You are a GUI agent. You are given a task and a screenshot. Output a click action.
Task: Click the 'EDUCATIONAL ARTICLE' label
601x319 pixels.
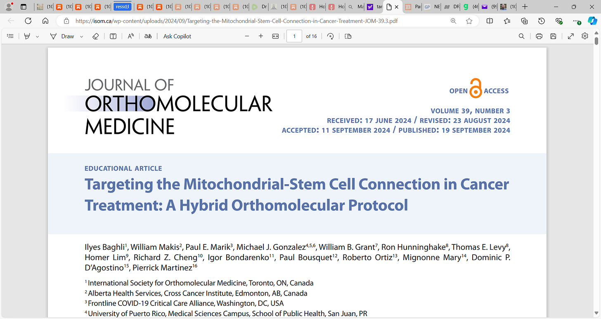(123, 168)
